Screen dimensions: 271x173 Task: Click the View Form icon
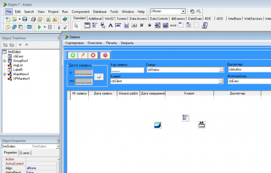coord(14,27)
